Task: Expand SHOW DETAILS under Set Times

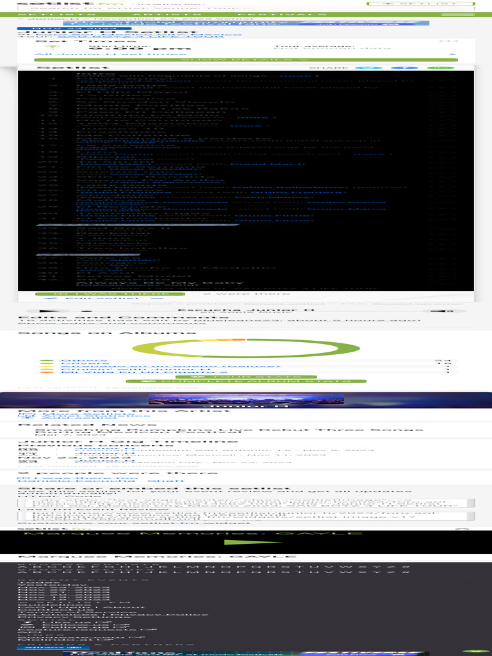Action: point(246,60)
